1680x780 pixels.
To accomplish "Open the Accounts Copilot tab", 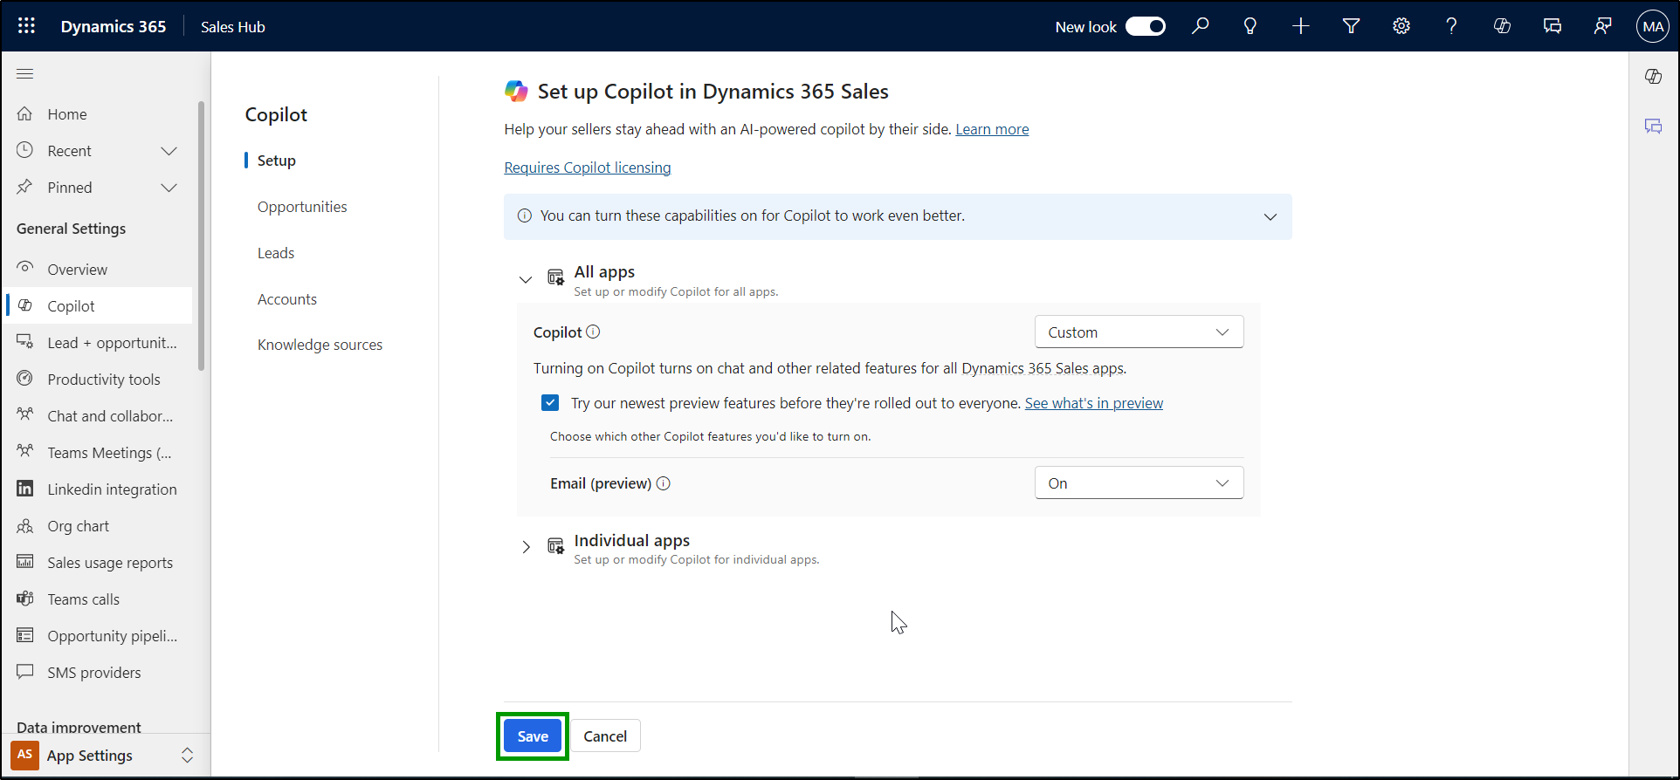I will pos(287,299).
